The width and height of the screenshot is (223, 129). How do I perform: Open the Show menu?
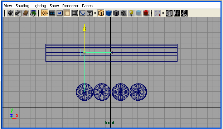click(54, 6)
